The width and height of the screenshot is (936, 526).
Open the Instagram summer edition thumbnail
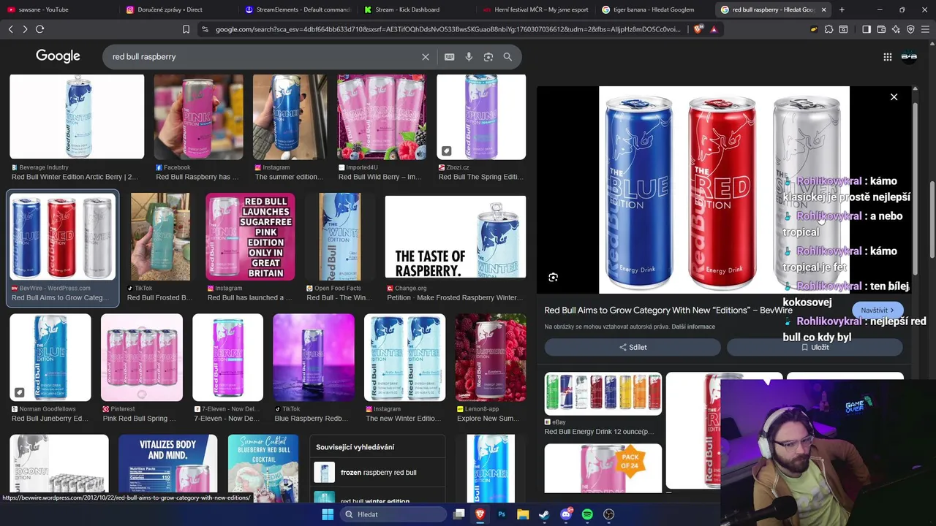[x=290, y=116]
